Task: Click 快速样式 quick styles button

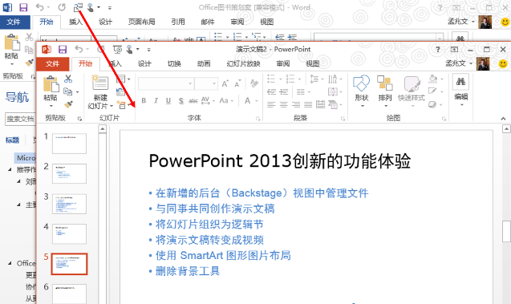Action: [412, 91]
